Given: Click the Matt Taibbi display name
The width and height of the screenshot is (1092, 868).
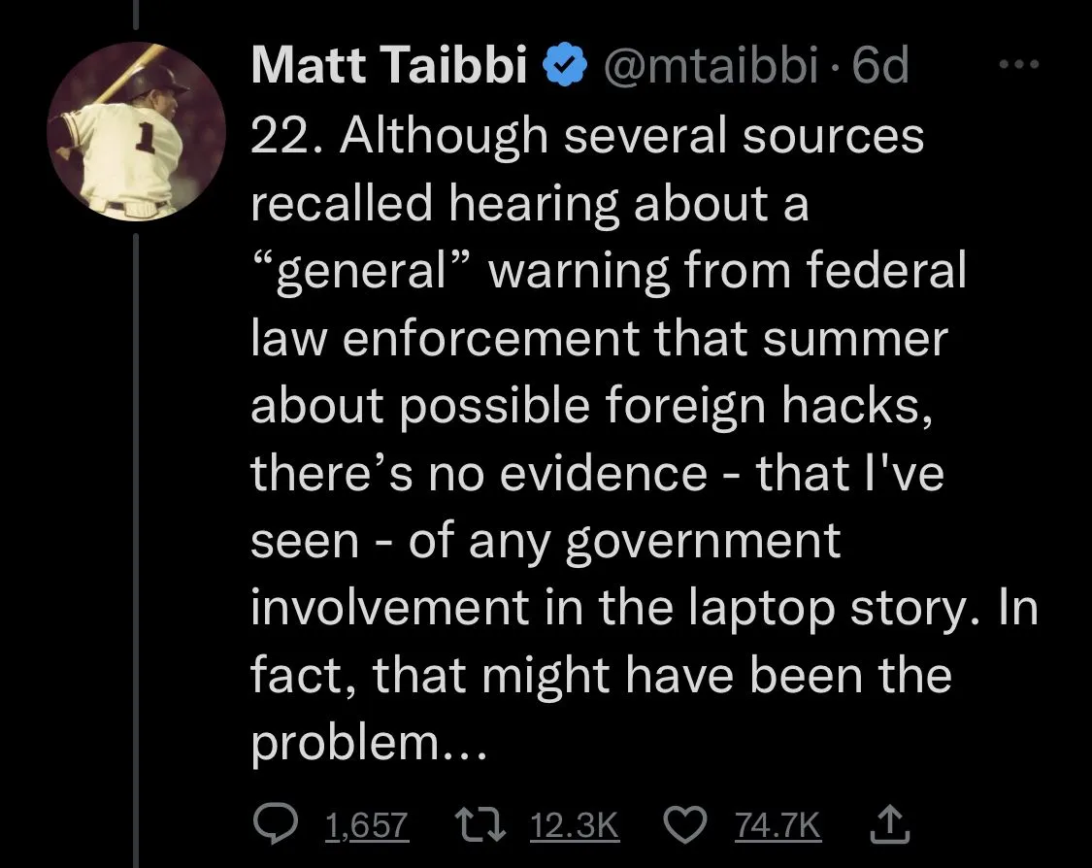Looking at the screenshot, I should pos(389,66).
